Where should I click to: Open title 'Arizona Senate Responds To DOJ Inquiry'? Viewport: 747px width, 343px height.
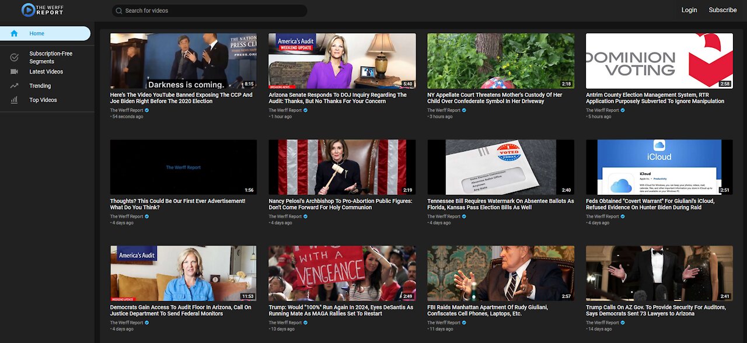(x=338, y=98)
